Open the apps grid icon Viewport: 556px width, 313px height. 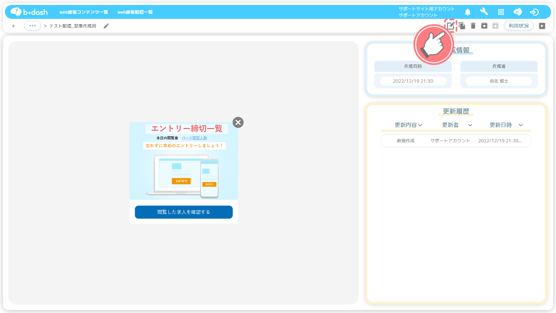[x=501, y=12]
